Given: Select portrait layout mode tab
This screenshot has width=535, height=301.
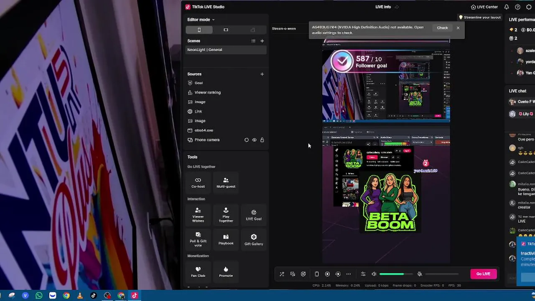Looking at the screenshot, I should pyautogui.click(x=199, y=30).
